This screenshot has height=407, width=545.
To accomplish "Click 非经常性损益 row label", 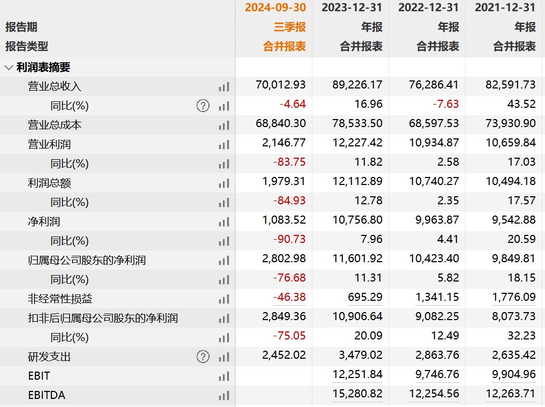I will click(60, 299).
